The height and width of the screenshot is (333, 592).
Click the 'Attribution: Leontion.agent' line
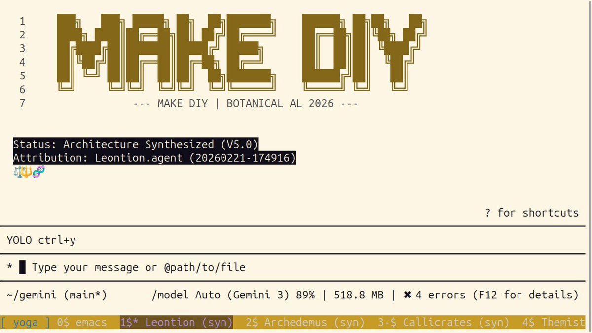(154, 158)
